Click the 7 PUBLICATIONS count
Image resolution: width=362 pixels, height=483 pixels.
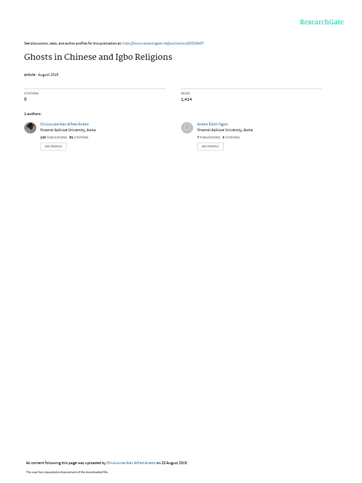pos(209,137)
